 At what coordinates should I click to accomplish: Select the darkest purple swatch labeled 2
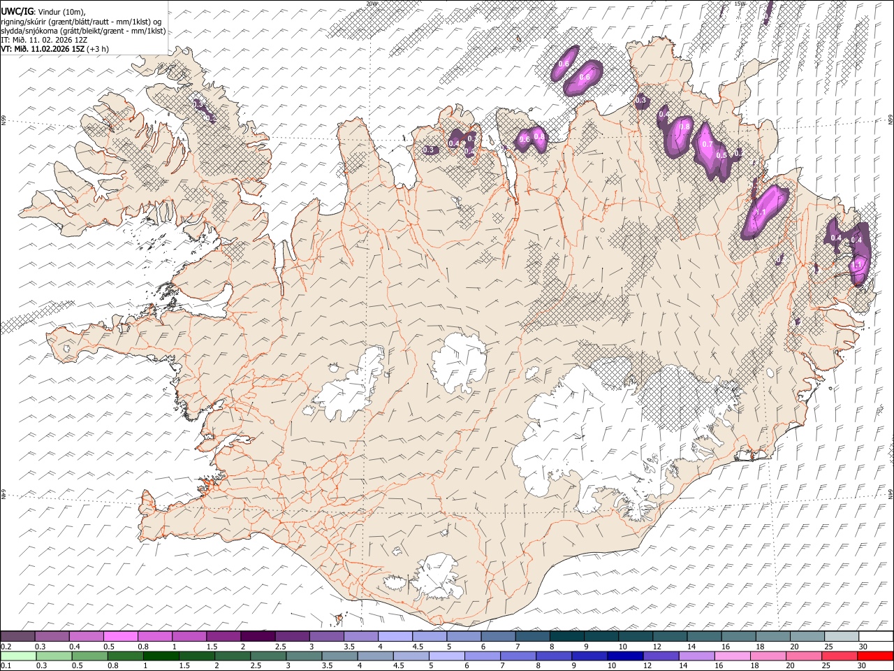coord(258,636)
